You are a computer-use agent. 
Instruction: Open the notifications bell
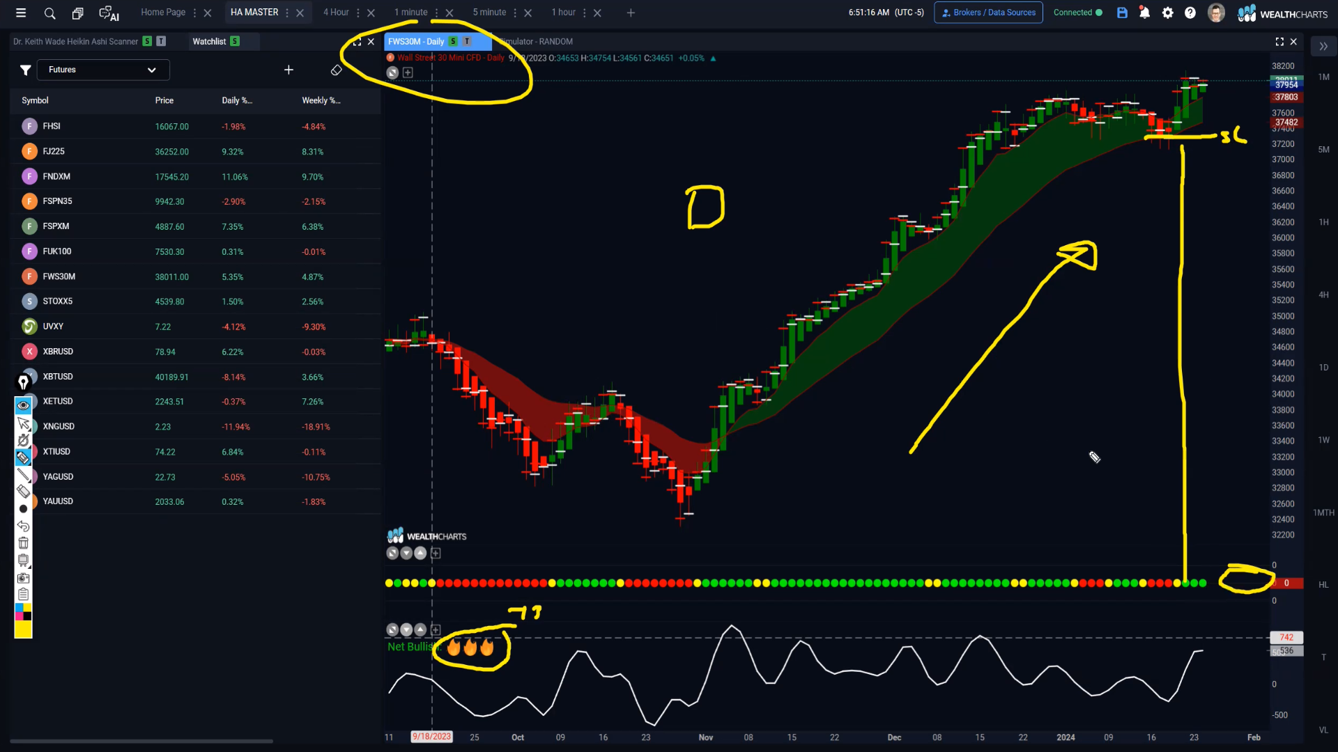(1144, 13)
